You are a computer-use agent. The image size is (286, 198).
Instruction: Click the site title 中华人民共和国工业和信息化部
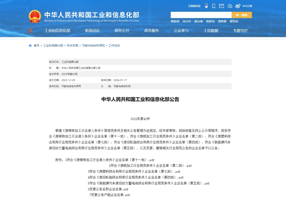coord(92,15)
